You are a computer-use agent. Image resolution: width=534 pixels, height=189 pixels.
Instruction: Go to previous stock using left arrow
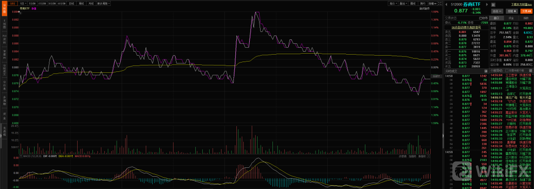(446, 4)
